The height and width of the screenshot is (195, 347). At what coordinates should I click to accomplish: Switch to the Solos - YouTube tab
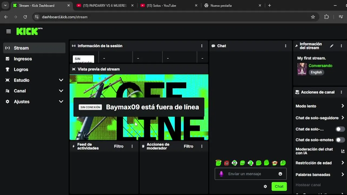click(169, 5)
